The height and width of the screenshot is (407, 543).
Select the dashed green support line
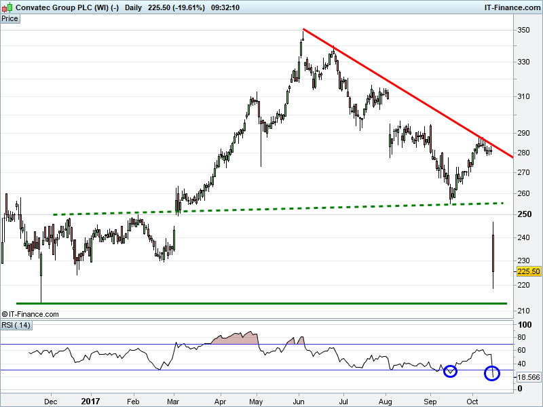pyautogui.click(x=277, y=209)
